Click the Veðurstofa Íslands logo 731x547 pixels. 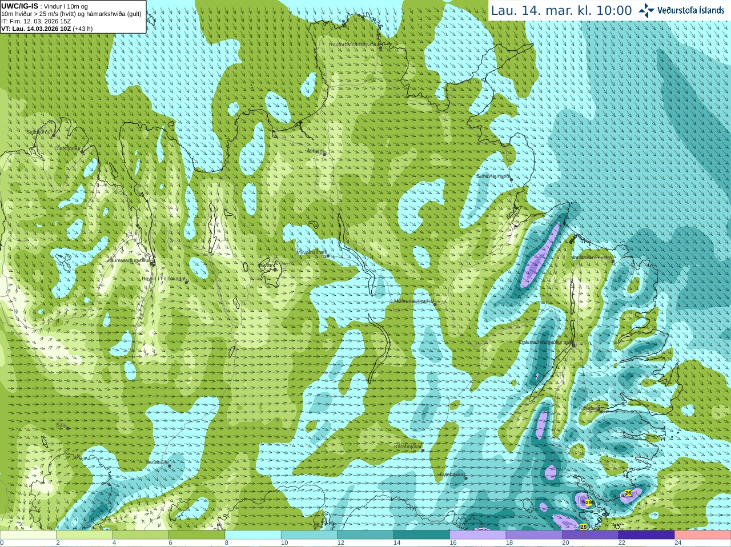coord(682,10)
